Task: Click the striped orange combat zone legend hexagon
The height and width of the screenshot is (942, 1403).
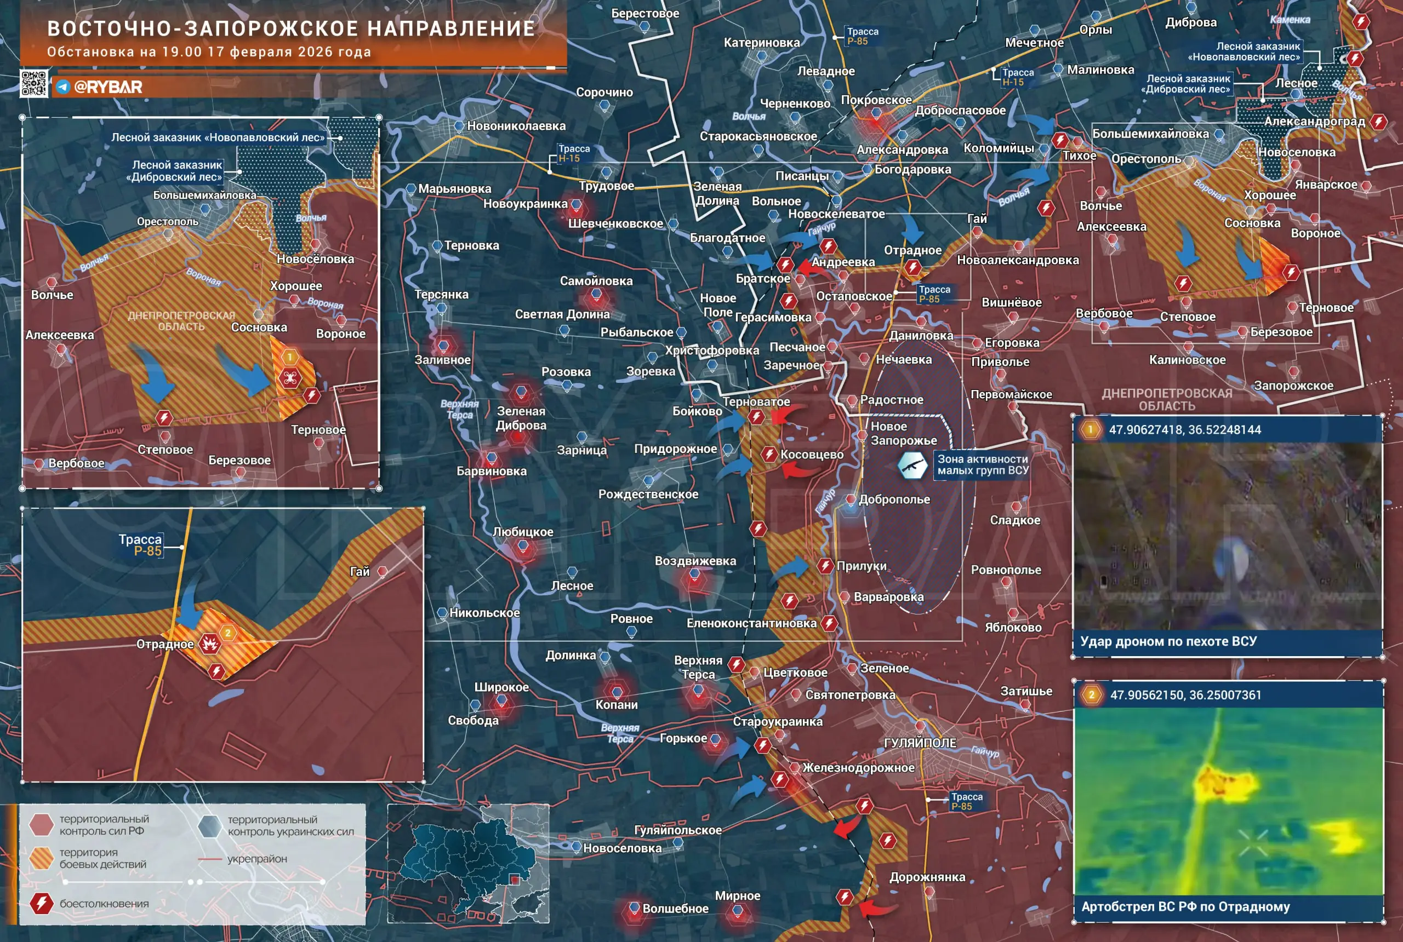Action: click(x=42, y=858)
